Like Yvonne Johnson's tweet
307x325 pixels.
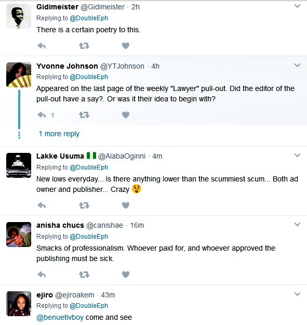(126, 115)
